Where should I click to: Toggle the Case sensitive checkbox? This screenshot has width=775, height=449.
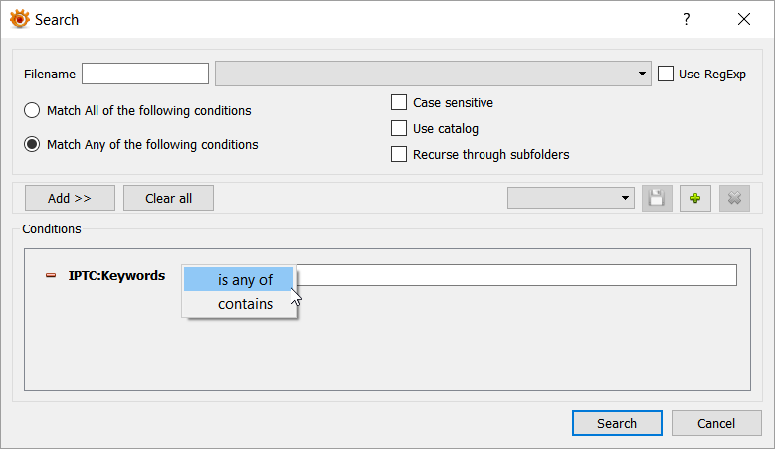click(x=399, y=103)
